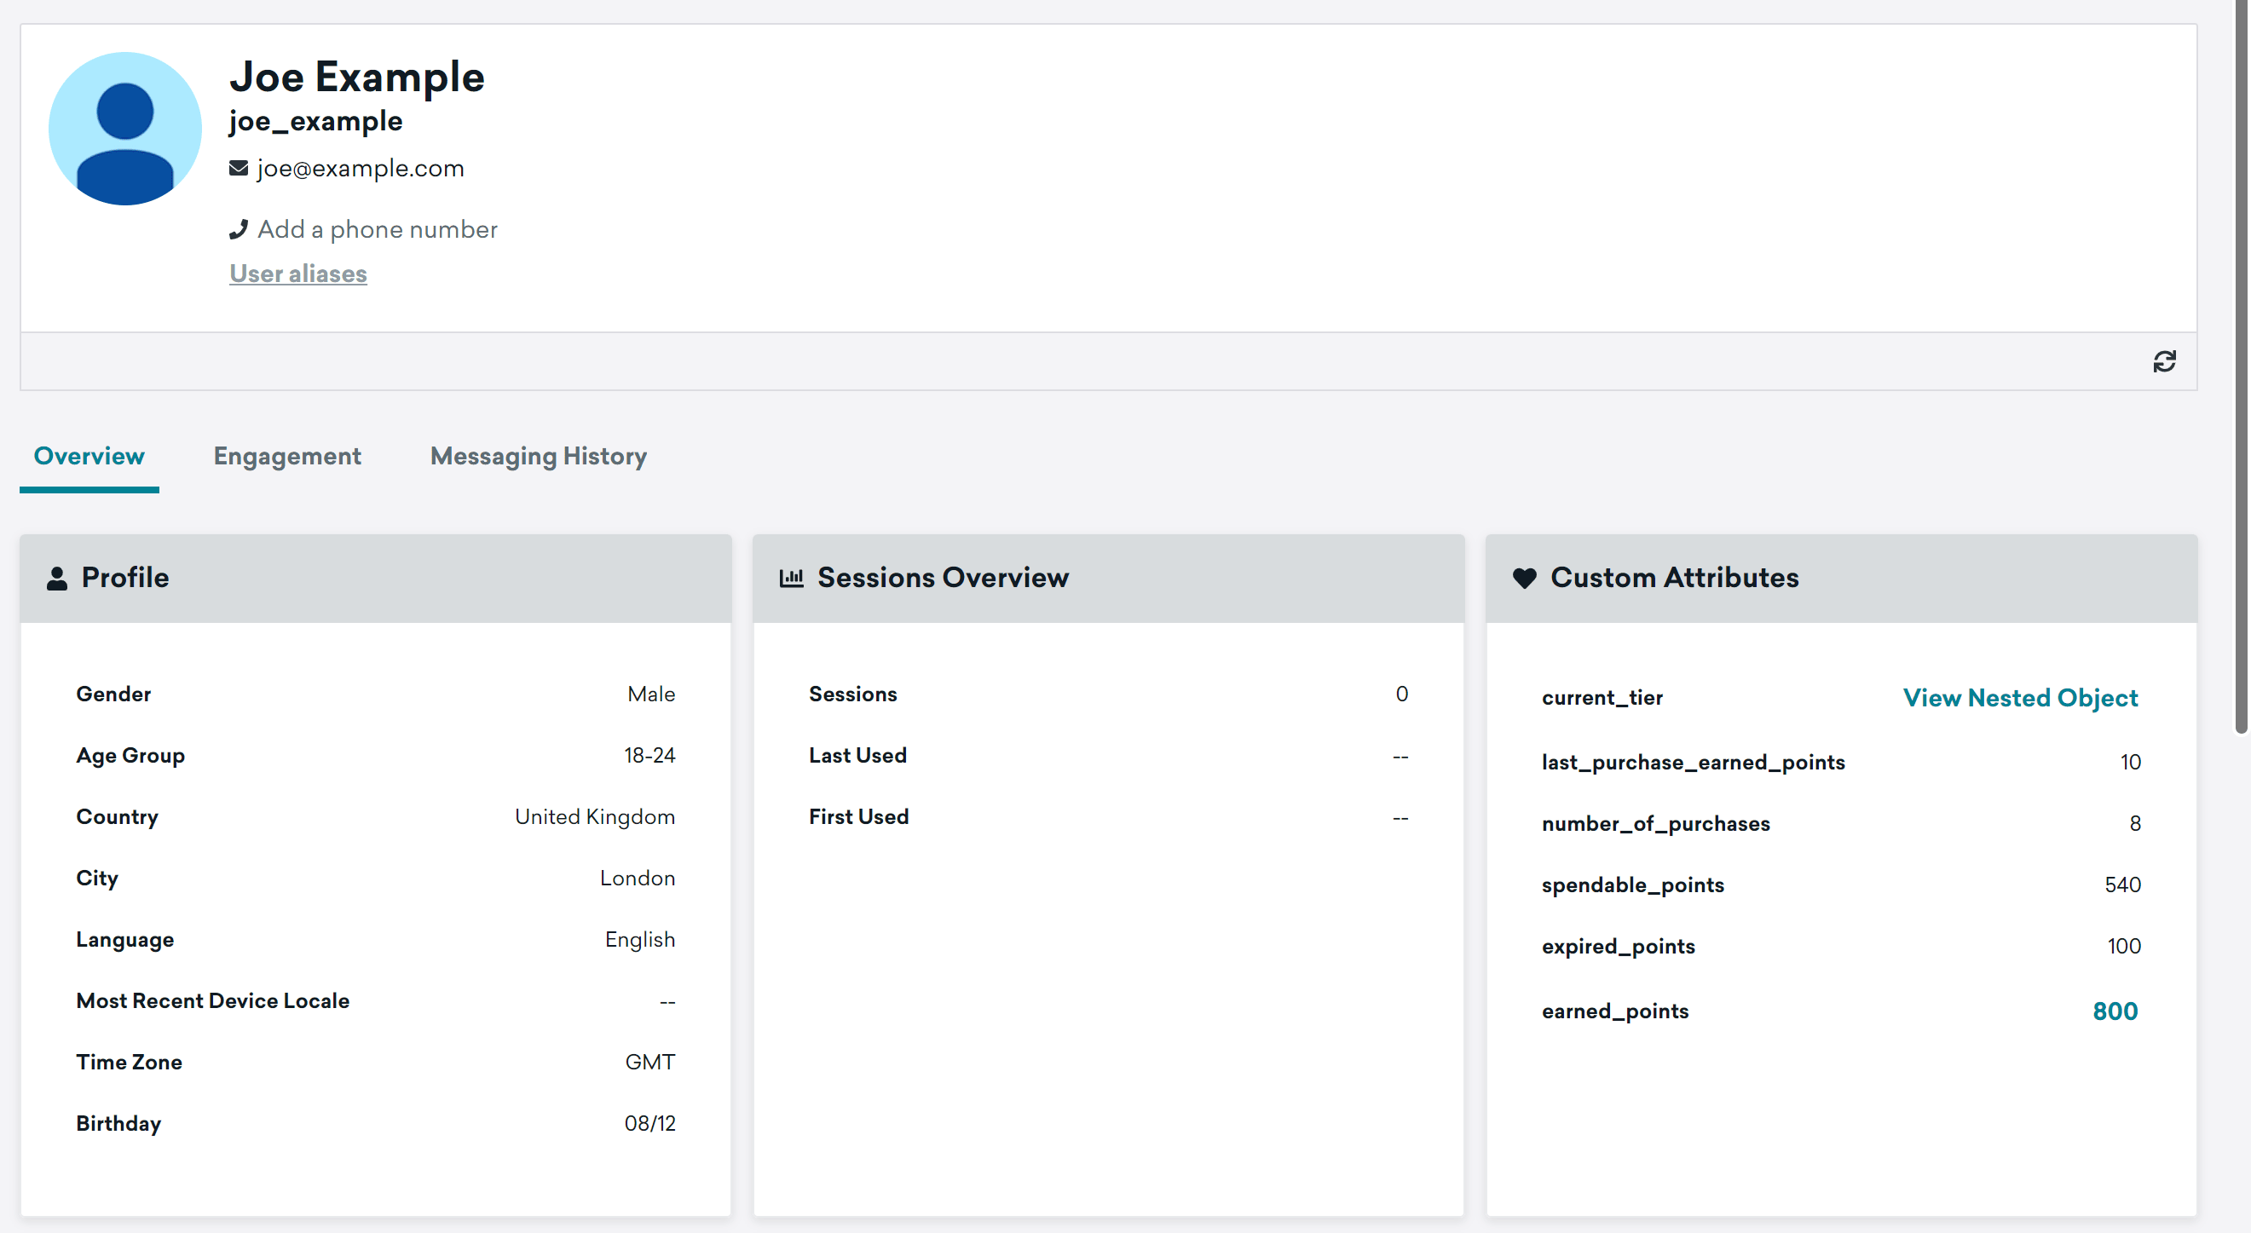Switch to the Engagement tab
The height and width of the screenshot is (1233, 2251).
point(286,456)
